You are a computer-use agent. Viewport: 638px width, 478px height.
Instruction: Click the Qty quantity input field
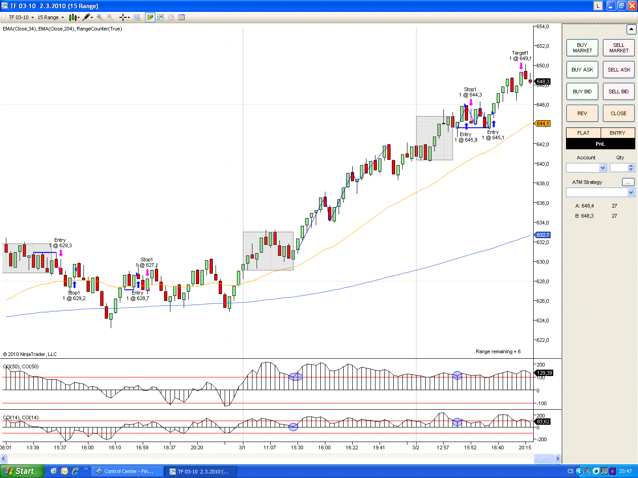(619, 168)
